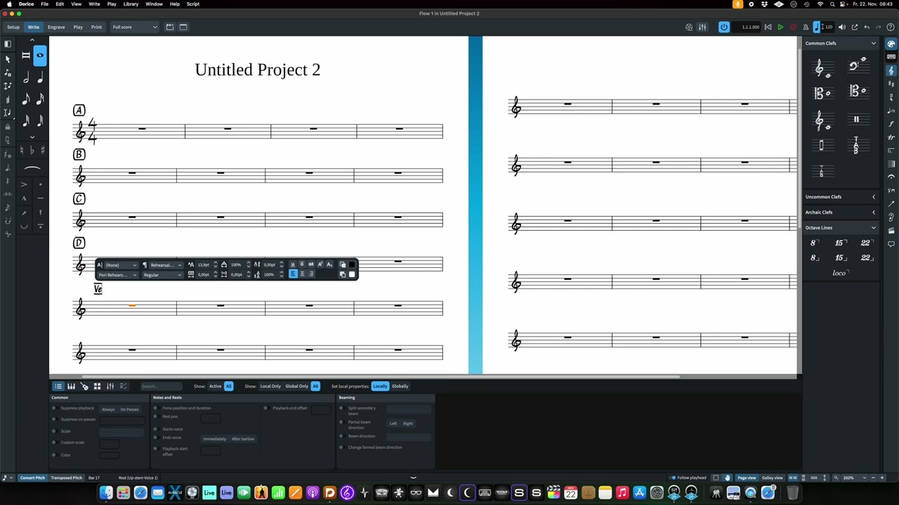This screenshot has width=899, height=505.
Task: Open the Tempo panel icon
Action: 891,110
